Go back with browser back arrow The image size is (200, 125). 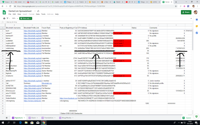click(x=3, y=6)
